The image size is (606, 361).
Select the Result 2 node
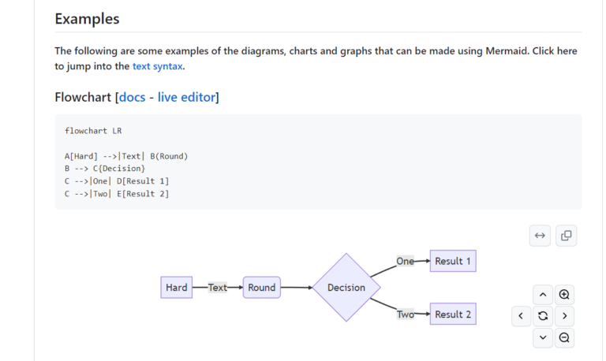453,314
